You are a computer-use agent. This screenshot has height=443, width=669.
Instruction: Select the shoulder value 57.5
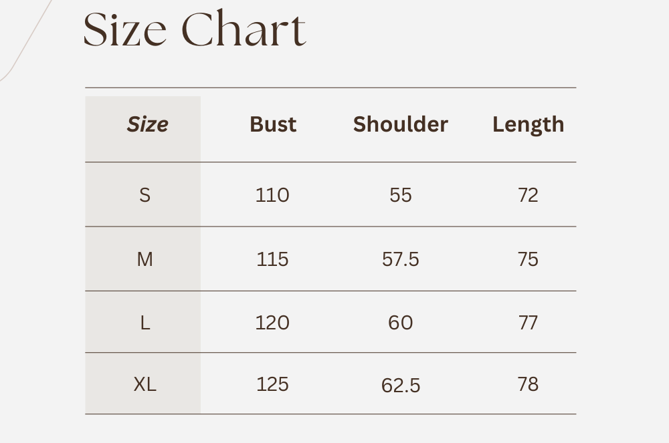pyautogui.click(x=400, y=259)
